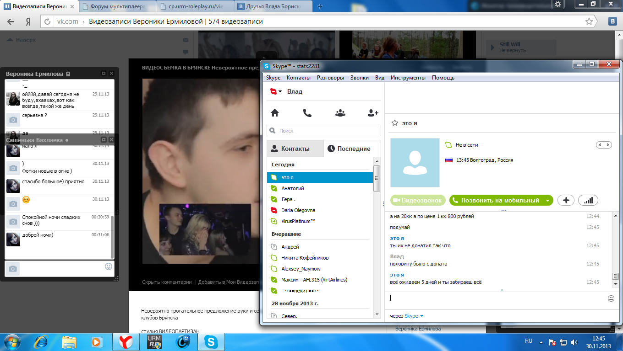The image size is (623, 351).
Task: Click Skype icon in taskbar
Action: (211, 341)
